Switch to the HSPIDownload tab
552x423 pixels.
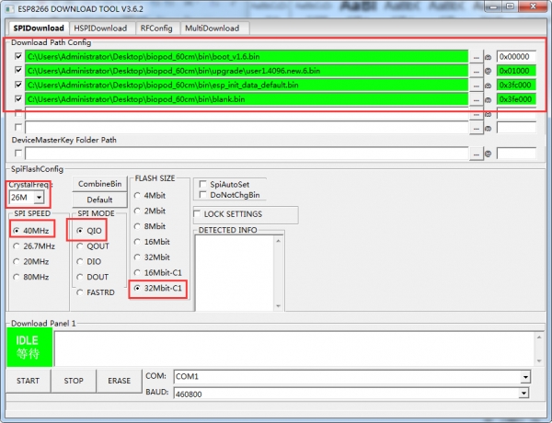coord(100,29)
